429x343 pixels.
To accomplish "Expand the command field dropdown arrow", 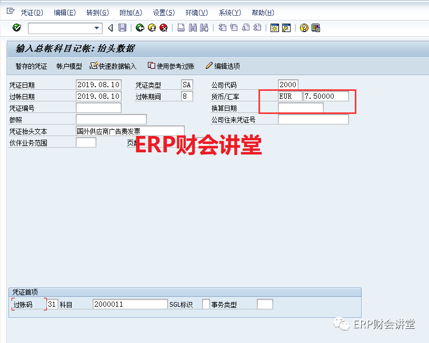I will [x=97, y=28].
